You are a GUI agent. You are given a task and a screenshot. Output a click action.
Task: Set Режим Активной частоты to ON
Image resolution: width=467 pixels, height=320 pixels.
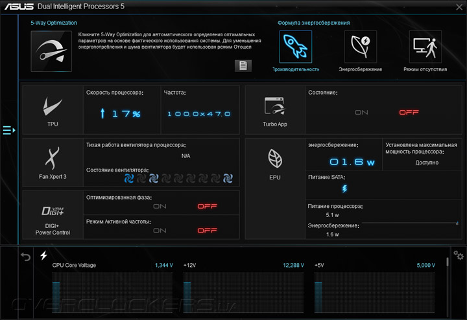160,231
